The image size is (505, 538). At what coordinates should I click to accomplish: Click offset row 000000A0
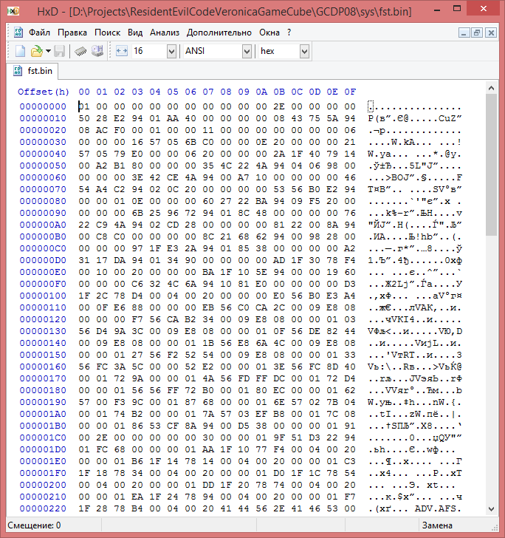(43, 225)
